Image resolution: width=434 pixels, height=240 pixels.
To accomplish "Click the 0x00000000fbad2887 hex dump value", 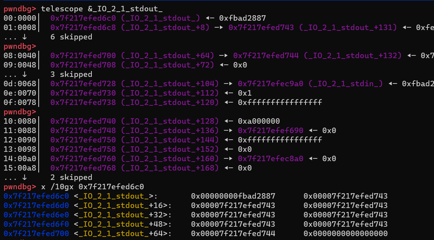I will (x=233, y=196).
